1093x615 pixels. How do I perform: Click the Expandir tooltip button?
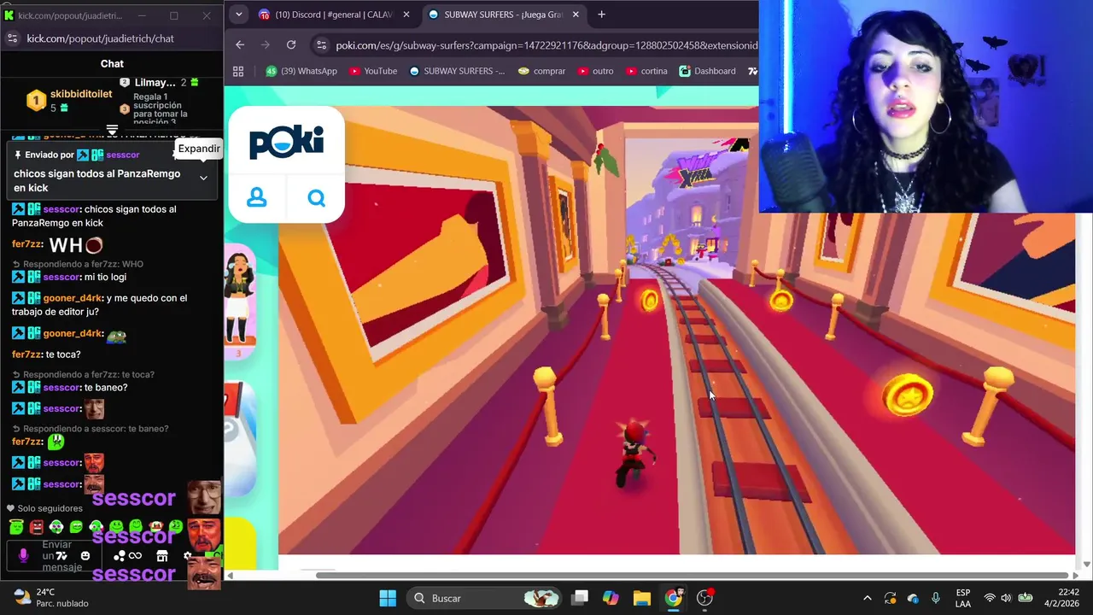tap(199, 149)
